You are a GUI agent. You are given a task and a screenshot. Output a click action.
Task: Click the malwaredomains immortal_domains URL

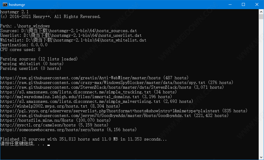click(x=70, y=97)
